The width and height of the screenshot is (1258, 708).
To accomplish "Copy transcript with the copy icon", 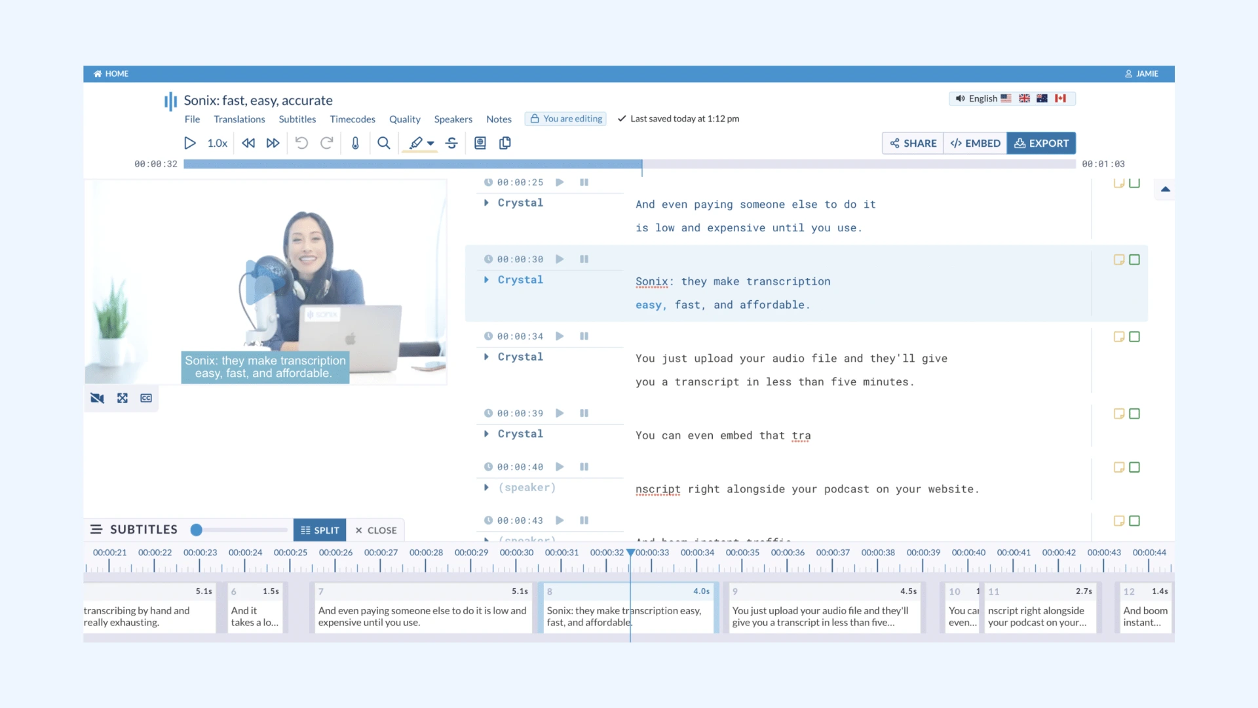I will (505, 143).
